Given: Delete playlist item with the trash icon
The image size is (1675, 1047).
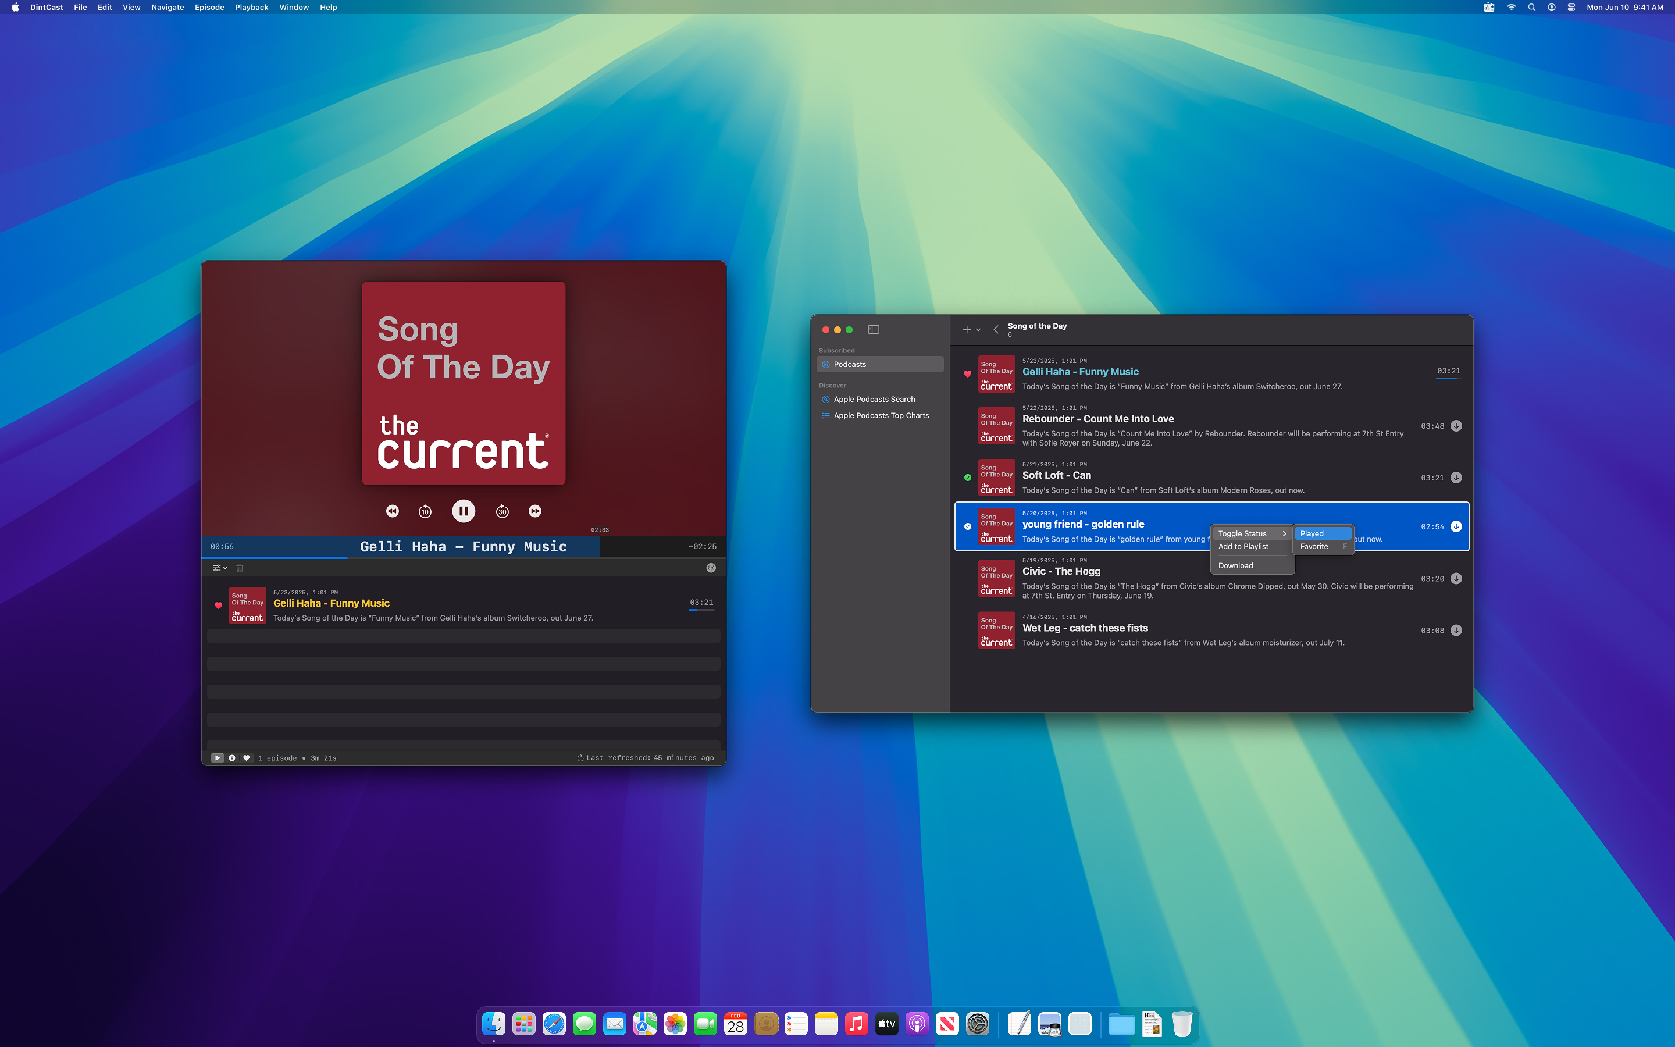Looking at the screenshot, I should coord(240,568).
